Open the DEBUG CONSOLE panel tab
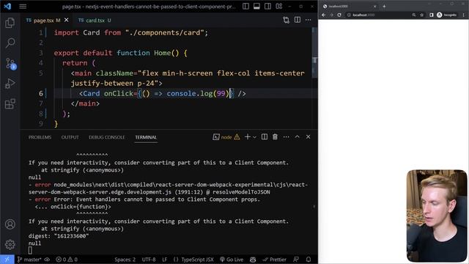 106,137
